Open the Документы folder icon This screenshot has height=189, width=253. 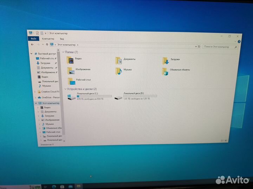[x=119, y=61]
